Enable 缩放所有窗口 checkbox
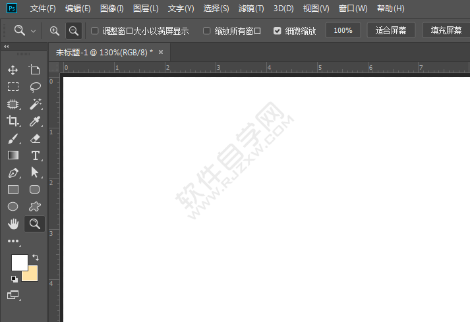Image resolution: width=470 pixels, height=322 pixels. pos(207,31)
